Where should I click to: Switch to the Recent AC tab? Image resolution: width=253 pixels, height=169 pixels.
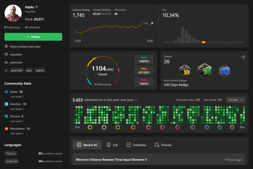tap(87, 145)
